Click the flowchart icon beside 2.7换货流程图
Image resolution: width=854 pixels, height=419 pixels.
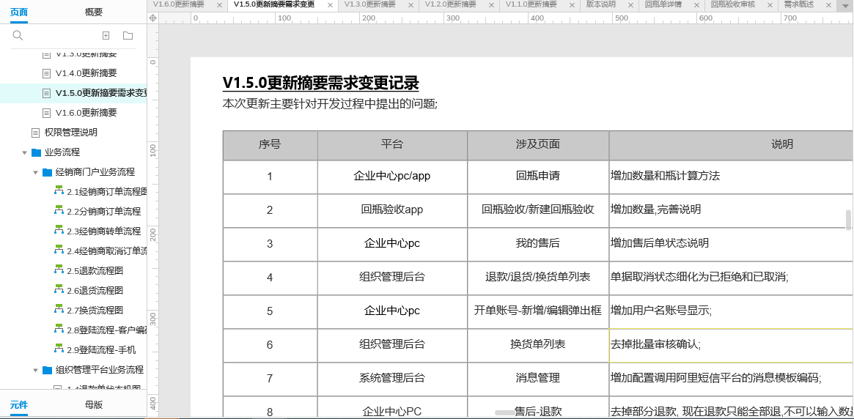(59, 310)
